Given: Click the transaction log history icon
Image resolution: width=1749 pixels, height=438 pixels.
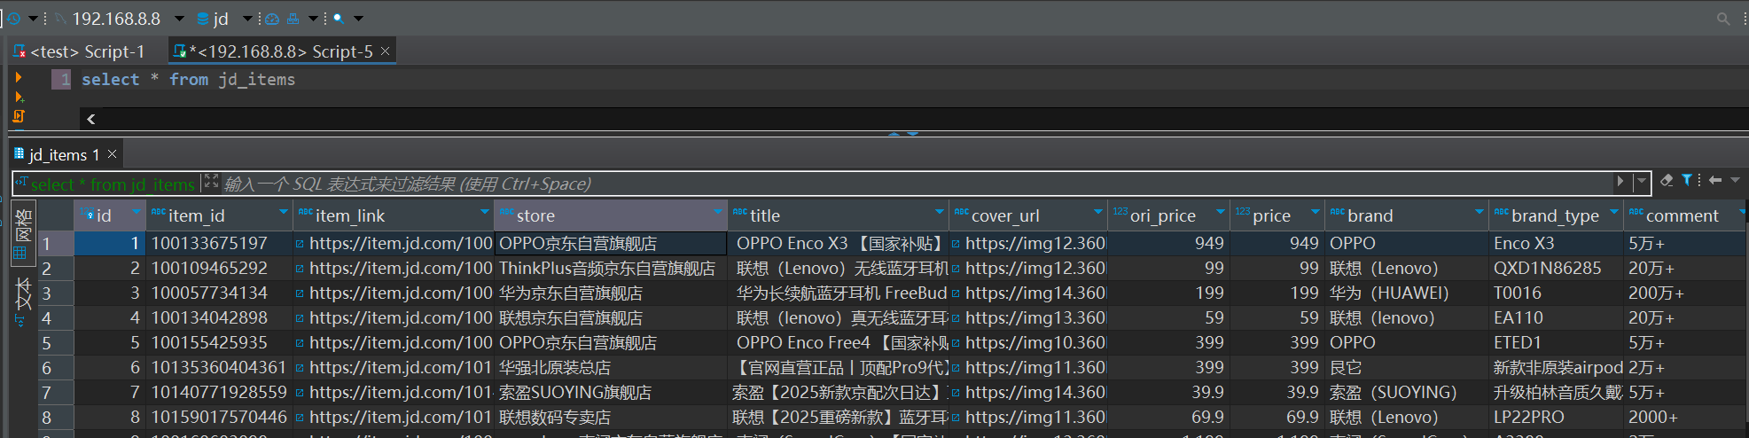Looking at the screenshot, I should pos(13,18).
